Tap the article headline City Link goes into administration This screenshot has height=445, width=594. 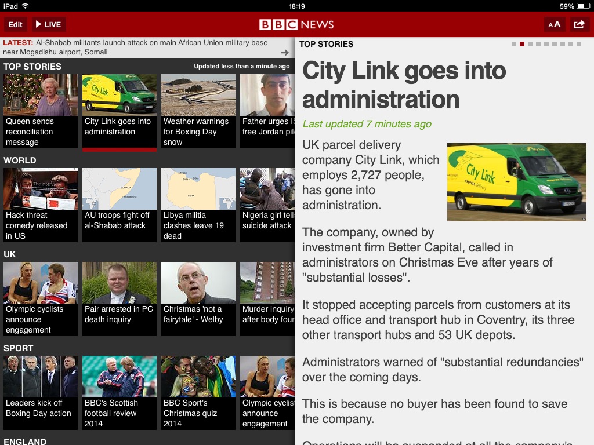click(404, 85)
